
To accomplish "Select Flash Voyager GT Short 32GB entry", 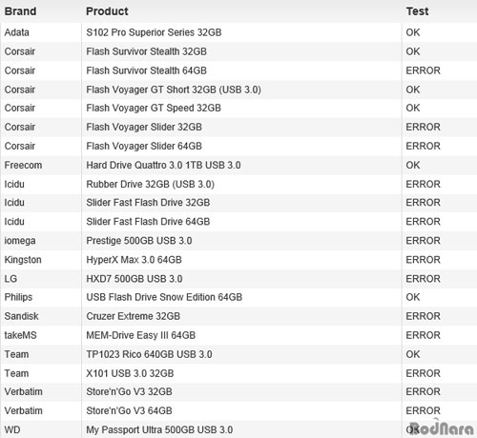I will pyautogui.click(x=174, y=90).
